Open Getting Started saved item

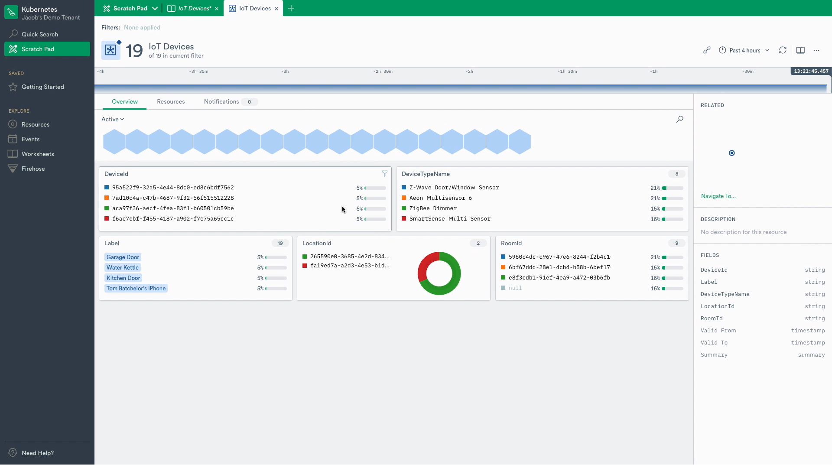pyautogui.click(x=47, y=87)
